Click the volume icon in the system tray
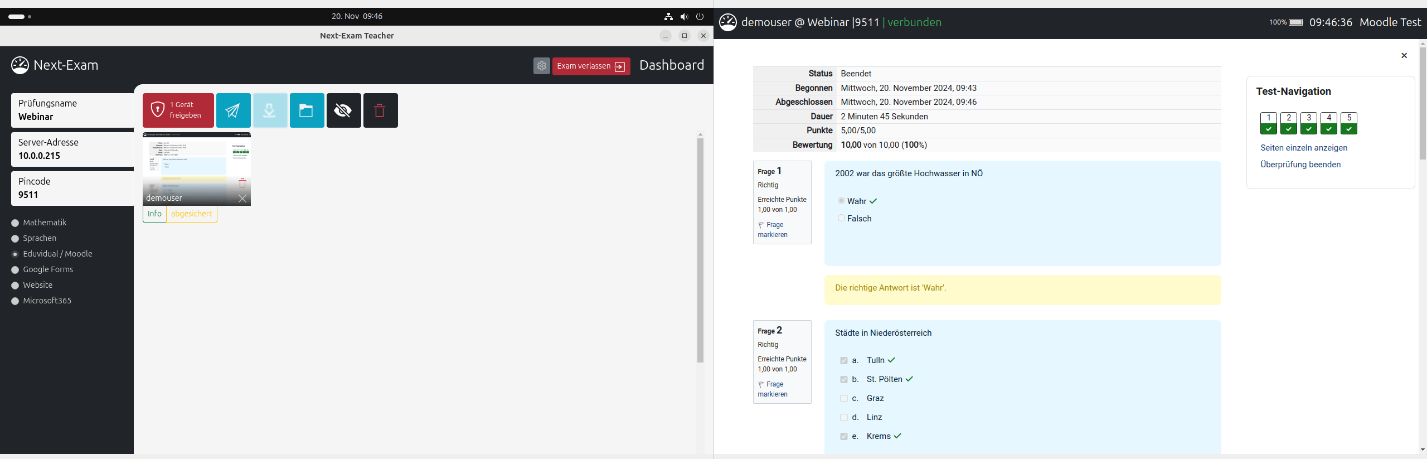Screen dimensions: 1427x459 (x=685, y=17)
